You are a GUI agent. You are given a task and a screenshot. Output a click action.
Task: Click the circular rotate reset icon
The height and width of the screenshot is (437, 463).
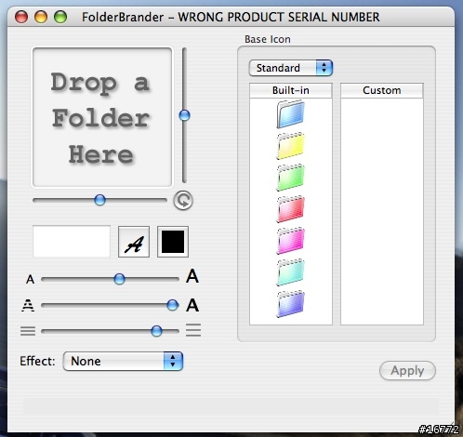click(x=183, y=200)
